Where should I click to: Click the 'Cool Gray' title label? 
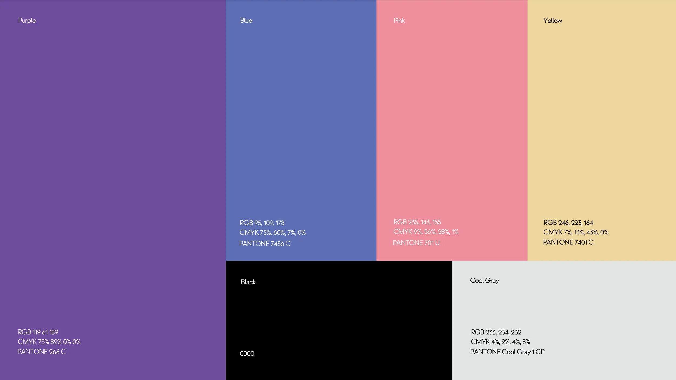(485, 281)
